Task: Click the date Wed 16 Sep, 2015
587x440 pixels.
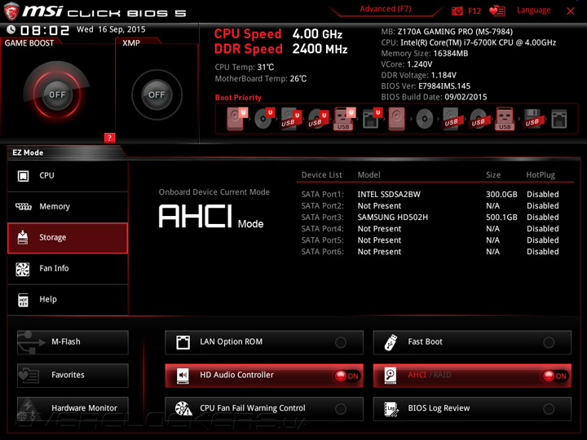Action: point(111,29)
